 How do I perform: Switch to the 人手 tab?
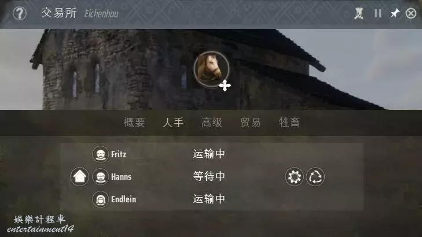point(173,123)
